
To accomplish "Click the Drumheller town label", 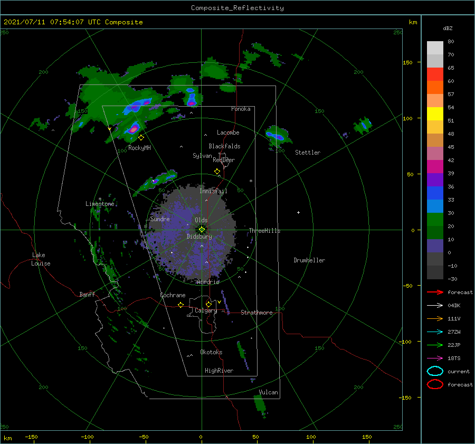I will [x=309, y=260].
